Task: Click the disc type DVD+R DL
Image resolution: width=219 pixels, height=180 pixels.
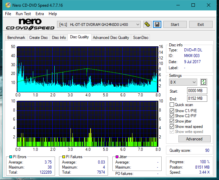Action: (193, 50)
